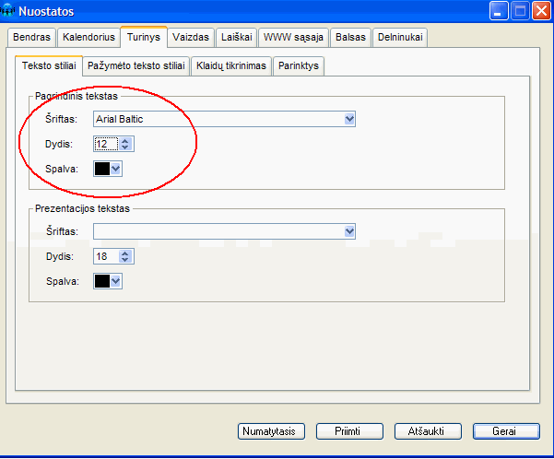Viewport: 554px width, 459px height.
Task: Open the Vaizdas tab
Action: (x=192, y=38)
